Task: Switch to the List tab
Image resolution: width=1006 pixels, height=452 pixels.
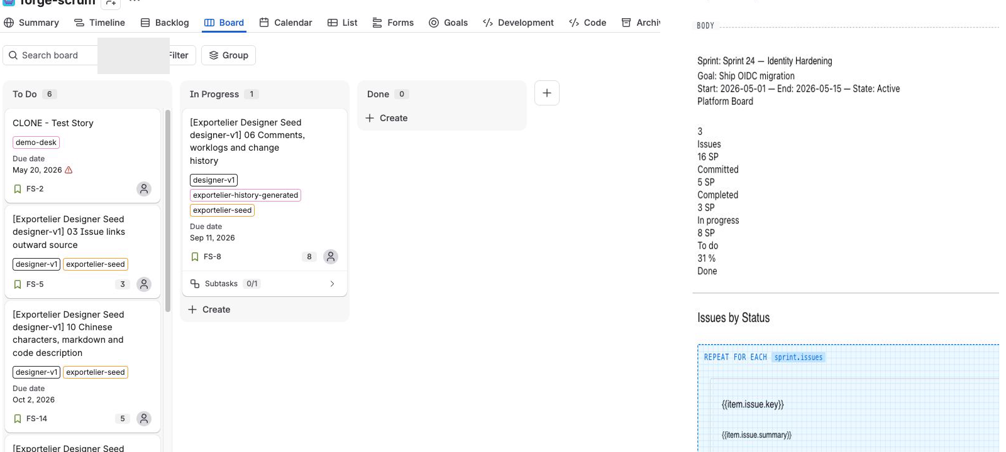Action: (x=343, y=23)
